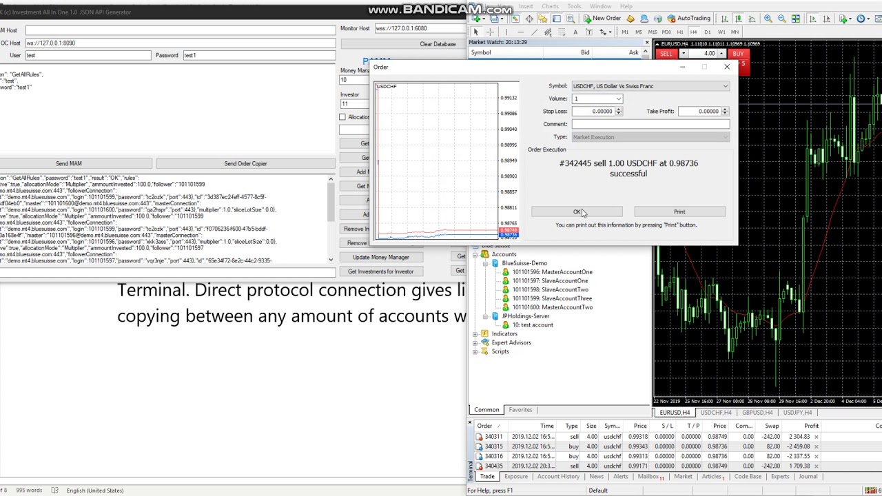Switch chart to candlesticks display icon

[x=737, y=19]
